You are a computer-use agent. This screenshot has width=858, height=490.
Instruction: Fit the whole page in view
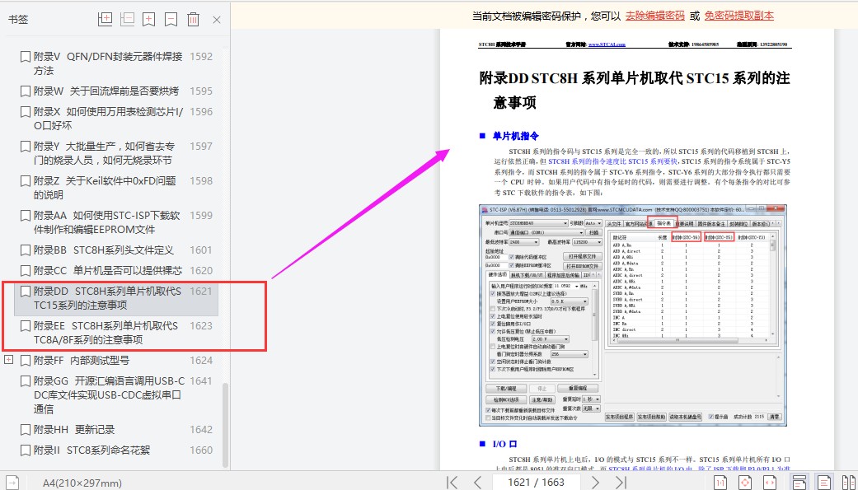pos(745,482)
